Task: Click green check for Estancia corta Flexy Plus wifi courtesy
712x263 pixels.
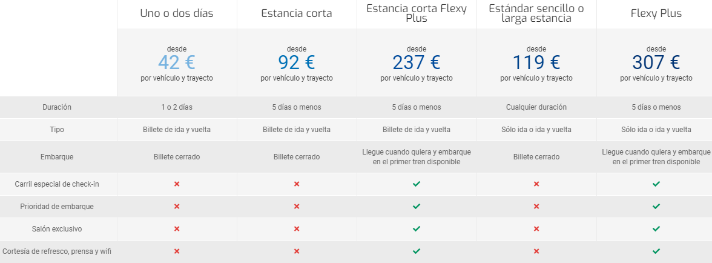Action: pos(417,251)
